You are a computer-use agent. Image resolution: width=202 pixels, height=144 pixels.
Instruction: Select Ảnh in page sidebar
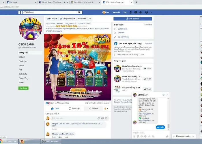[x=20, y=70]
